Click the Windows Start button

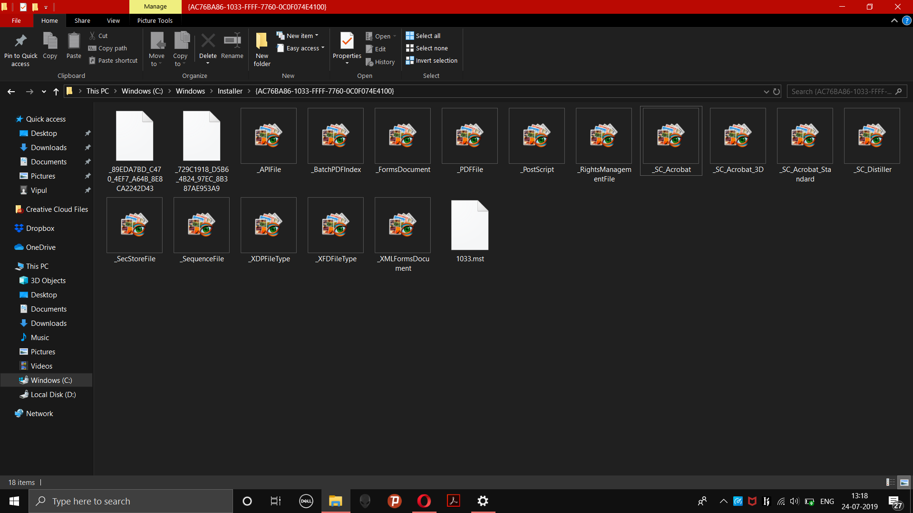point(14,501)
